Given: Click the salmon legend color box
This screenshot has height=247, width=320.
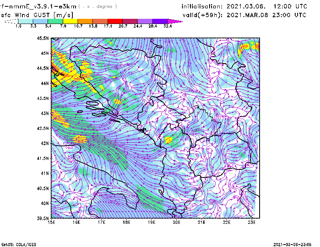Looking at the screenshot, I should click(x=100, y=21).
